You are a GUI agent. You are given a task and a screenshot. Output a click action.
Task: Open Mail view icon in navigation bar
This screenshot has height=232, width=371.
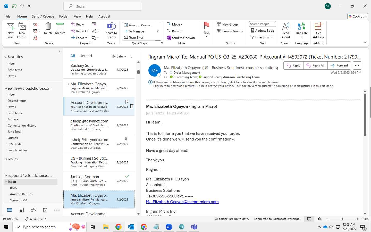pyautogui.click(x=10, y=210)
